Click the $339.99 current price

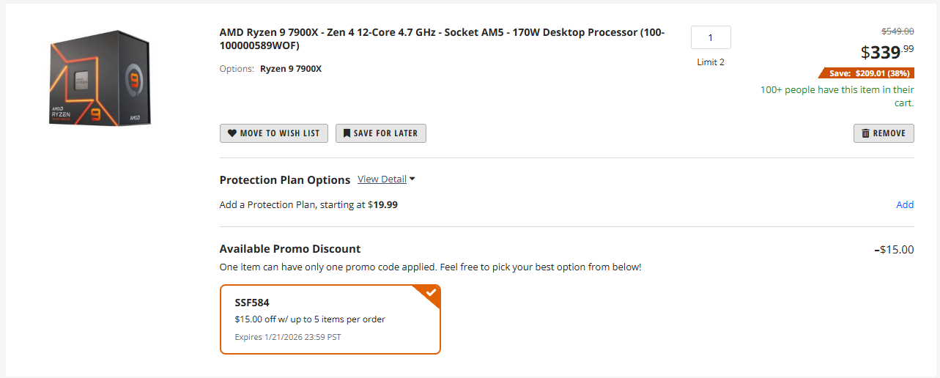pyautogui.click(x=887, y=52)
